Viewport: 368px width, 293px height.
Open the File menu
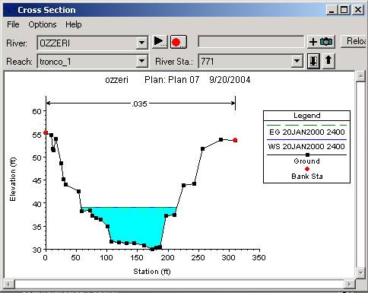tap(13, 24)
